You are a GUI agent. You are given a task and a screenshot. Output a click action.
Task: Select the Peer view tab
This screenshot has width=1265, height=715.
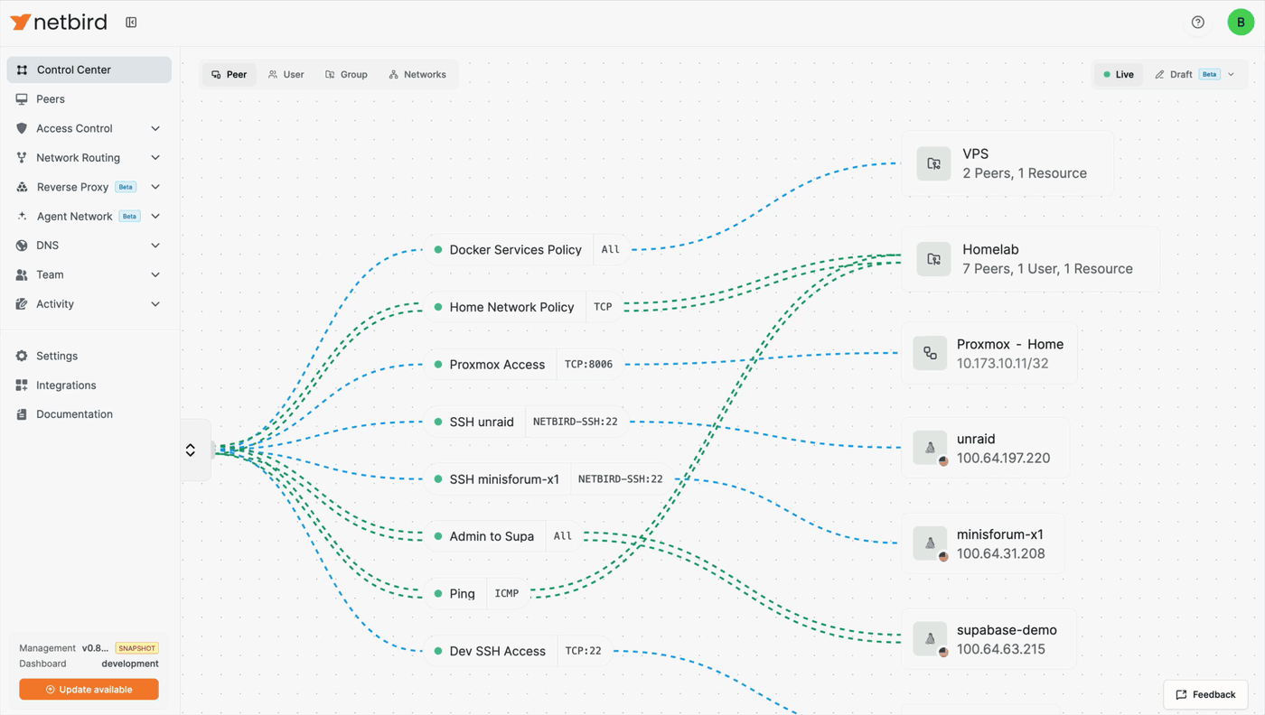point(229,74)
